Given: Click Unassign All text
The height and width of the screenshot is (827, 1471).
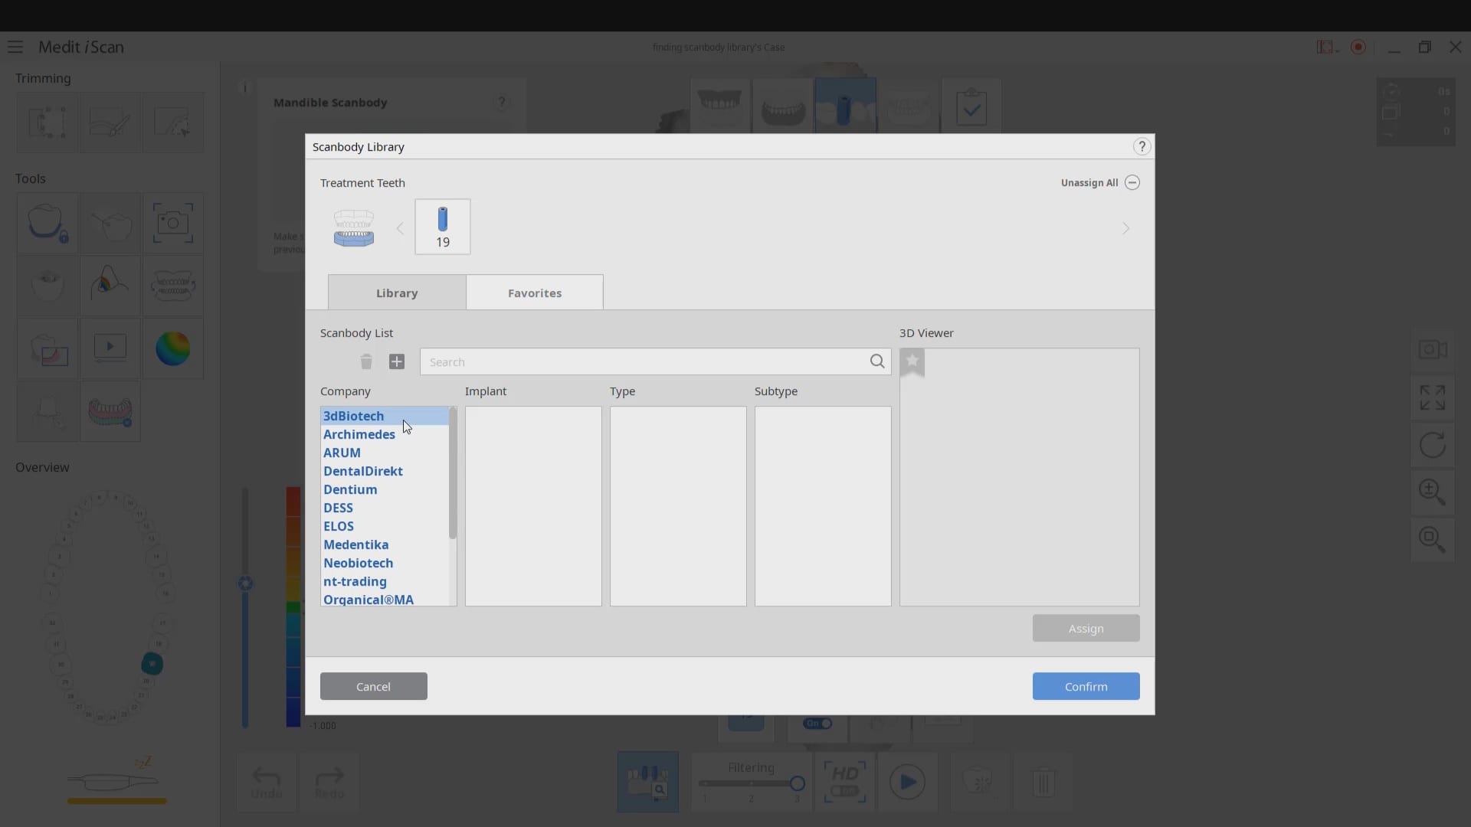Looking at the screenshot, I should tap(1089, 182).
